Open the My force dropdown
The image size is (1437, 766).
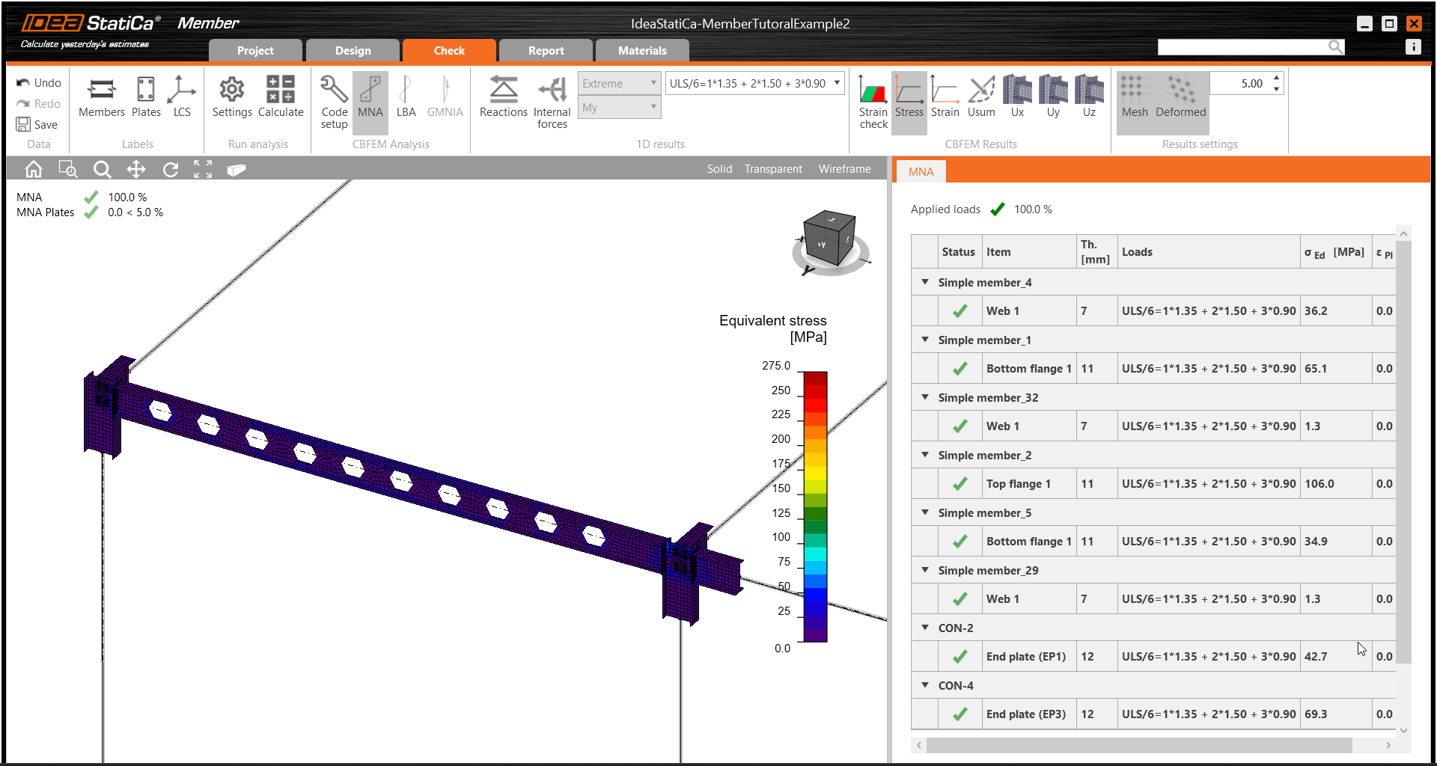click(x=619, y=108)
